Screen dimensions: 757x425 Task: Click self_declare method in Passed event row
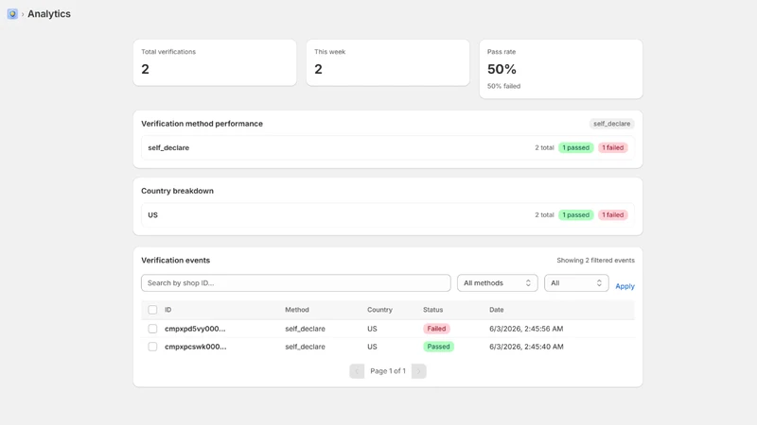pyautogui.click(x=305, y=347)
